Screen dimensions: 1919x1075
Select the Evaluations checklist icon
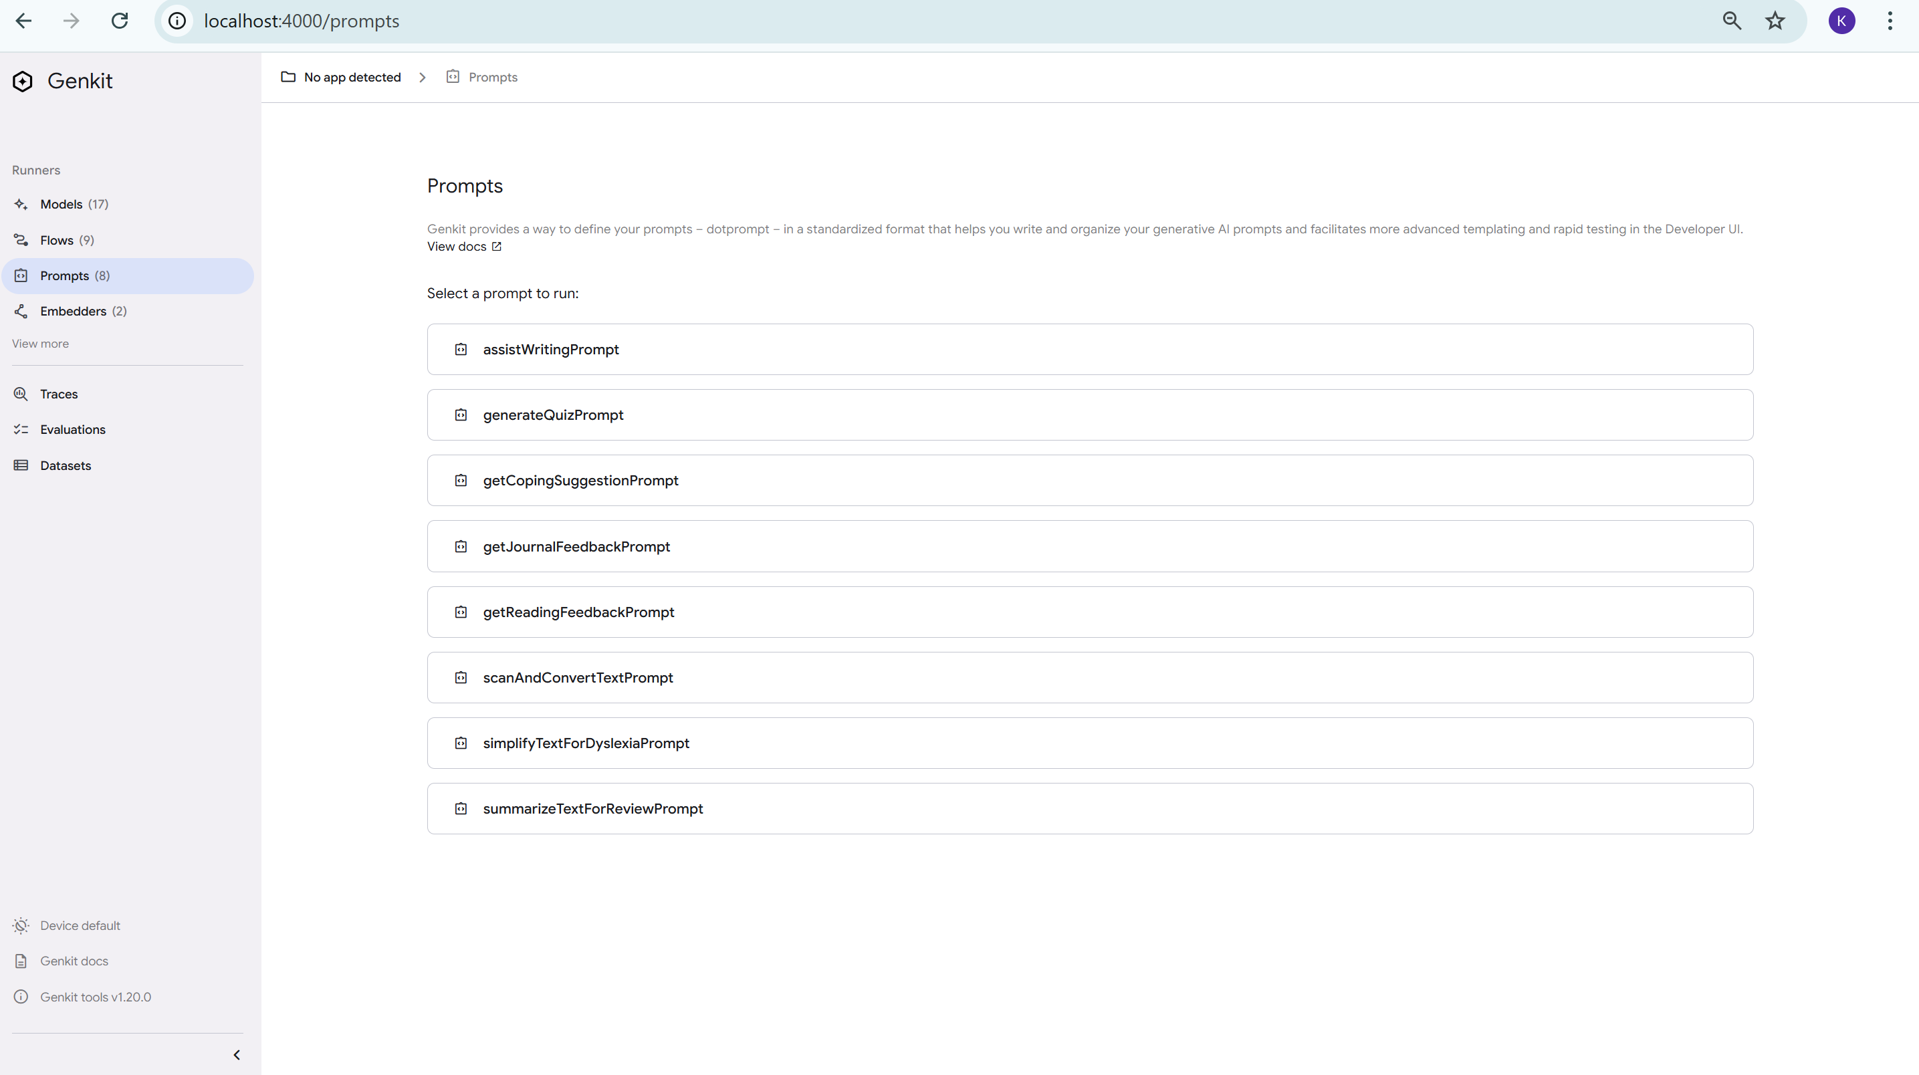pos(21,429)
